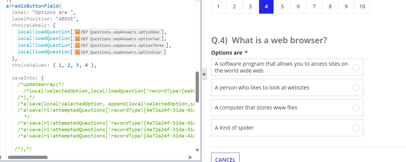Click the horizontal scrollbar thumb in editor
Image resolution: width=406 pixels, height=162 pixels.
pyautogui.click(x=28, y=157)
